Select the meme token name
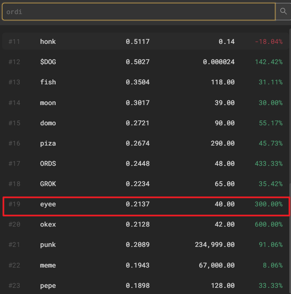Screen dimensions: 291x294 click(x=48, y=265)
